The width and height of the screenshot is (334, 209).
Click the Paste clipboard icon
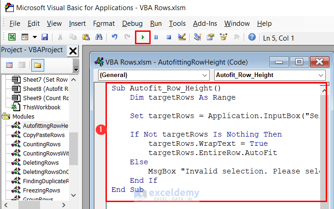tap(86, 37)
